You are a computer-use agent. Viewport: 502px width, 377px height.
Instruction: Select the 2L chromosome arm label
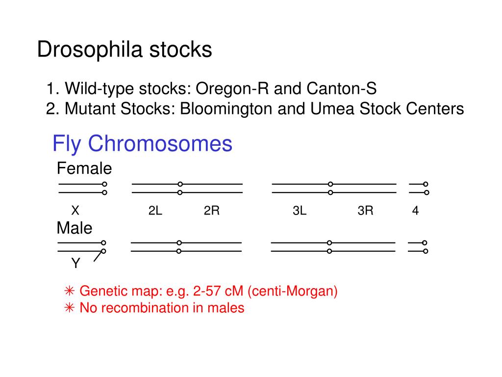tap(155, 211)
